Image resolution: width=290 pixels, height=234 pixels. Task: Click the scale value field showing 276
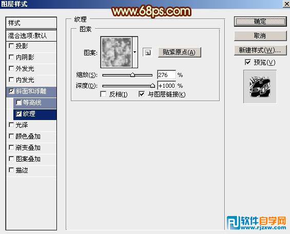coord(166,75)
